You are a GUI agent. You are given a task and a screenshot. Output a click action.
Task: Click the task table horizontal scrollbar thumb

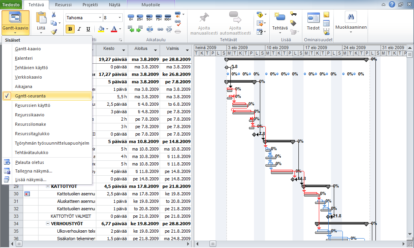coord(19,244)
